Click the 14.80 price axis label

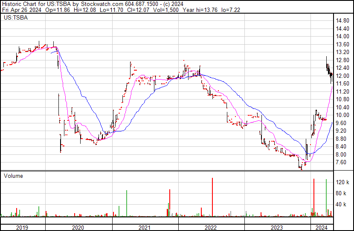coord(342,20)
